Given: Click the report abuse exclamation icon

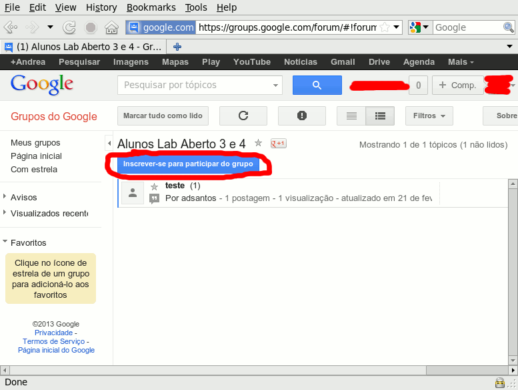Looking at the screenshot, I should (x=302, y=116).
